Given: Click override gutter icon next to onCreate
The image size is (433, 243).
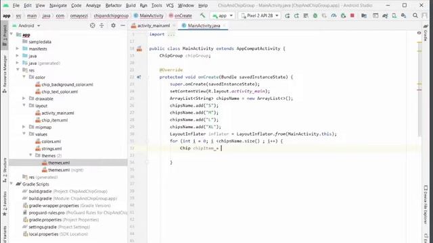Looking at the screenshot, I should click(139, 77).
